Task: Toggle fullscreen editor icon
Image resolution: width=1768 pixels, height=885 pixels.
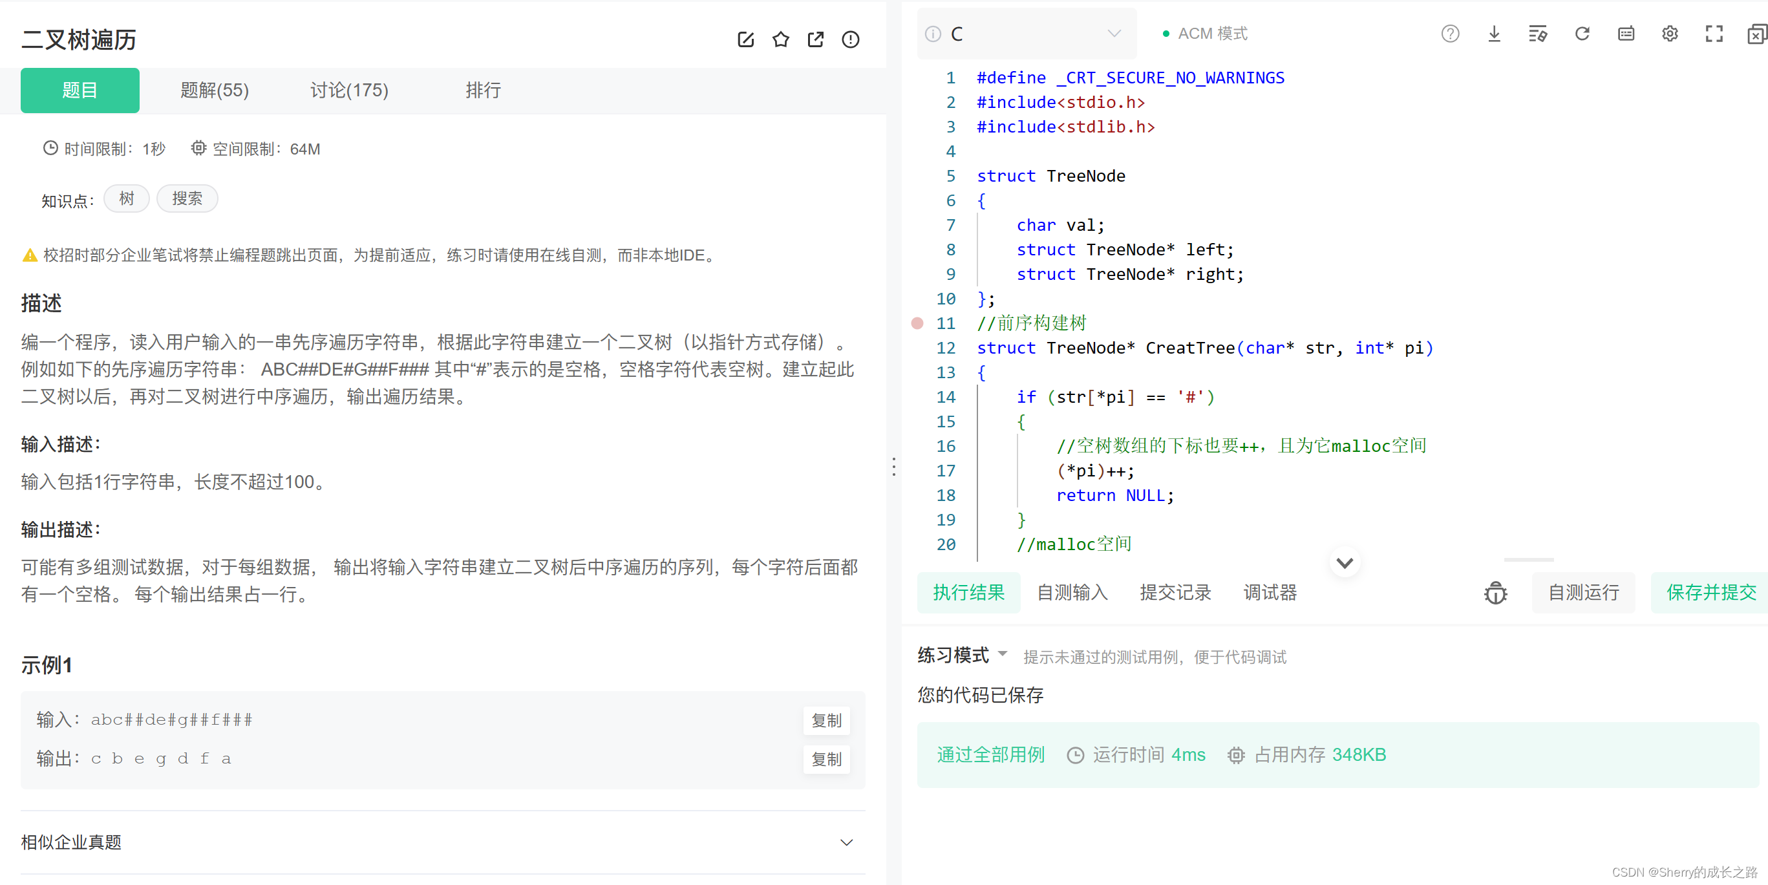Action: pos(1714,34)
